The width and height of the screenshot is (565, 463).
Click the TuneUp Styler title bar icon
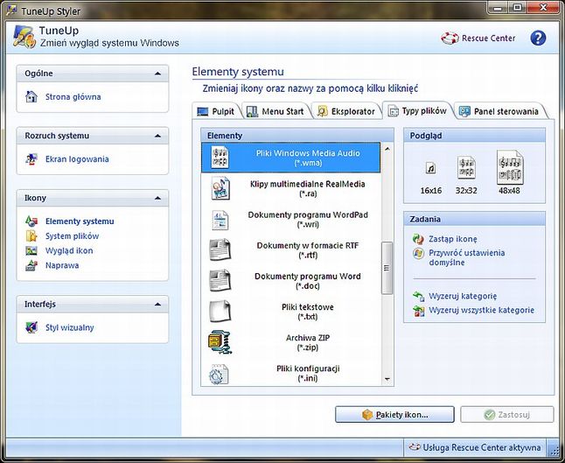point(11,11)
